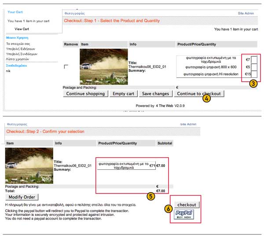The image size is (264, 237).
Task: Click the quantity box for the €7 printed photo
Action: point(254,58)
